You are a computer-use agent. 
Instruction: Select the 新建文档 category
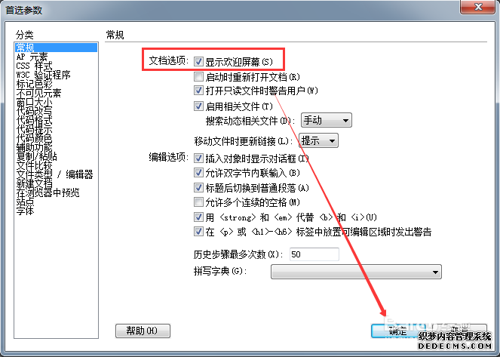34,183
